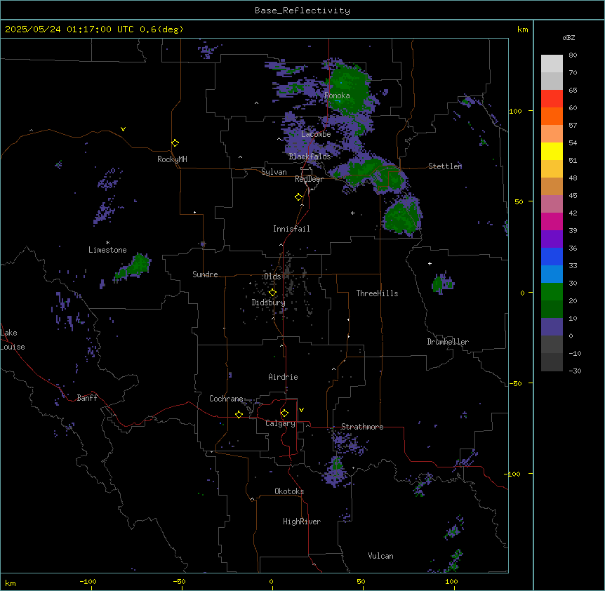The height and width of the screenshot is (591, 605).
Task: Select the Olds label
Action: coord(272,277)
